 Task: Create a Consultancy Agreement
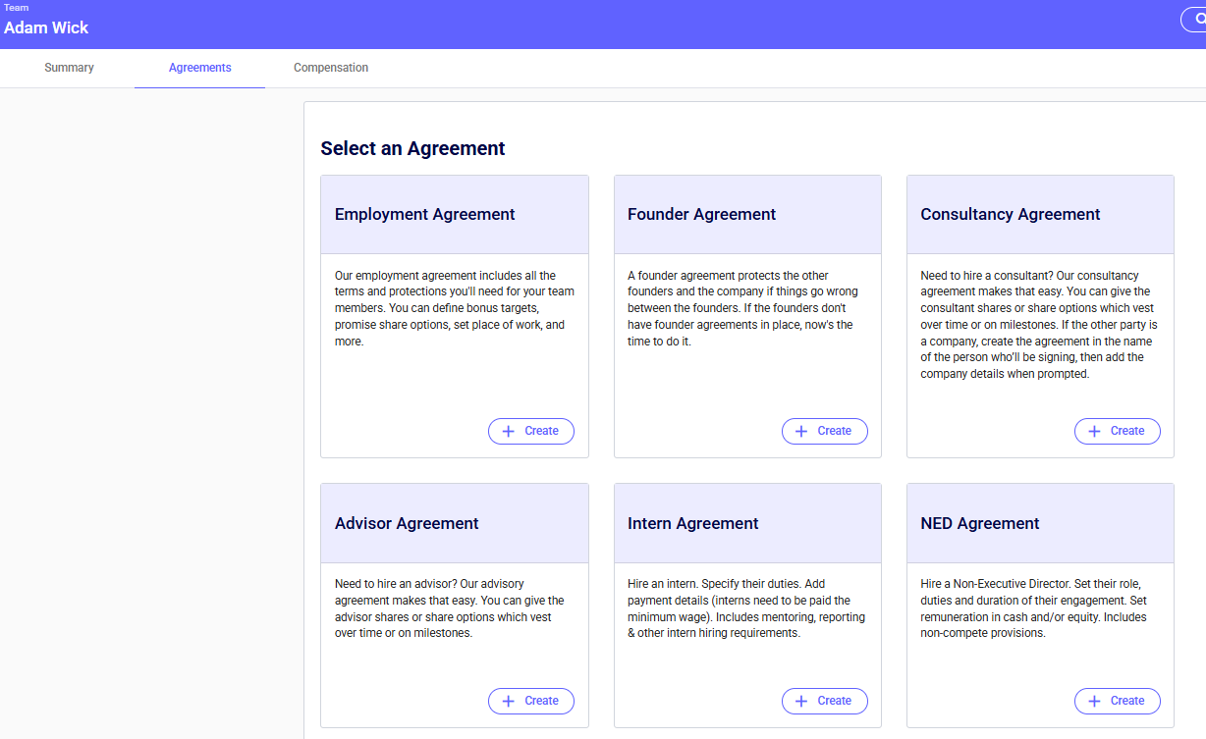point(1117,431)
